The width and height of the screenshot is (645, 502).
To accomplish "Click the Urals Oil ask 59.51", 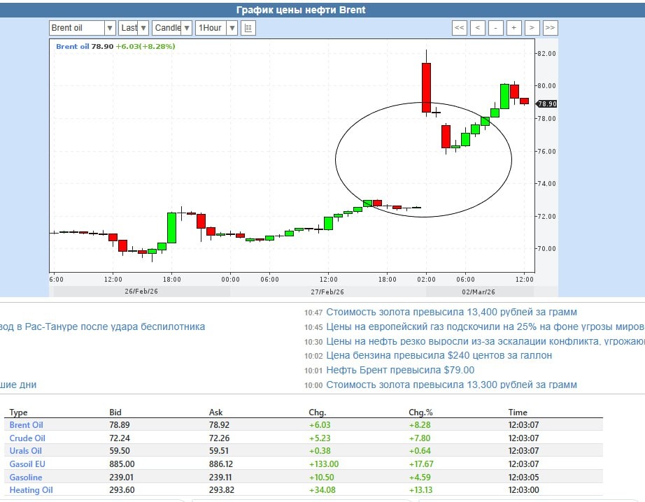I will coord(219,450).
